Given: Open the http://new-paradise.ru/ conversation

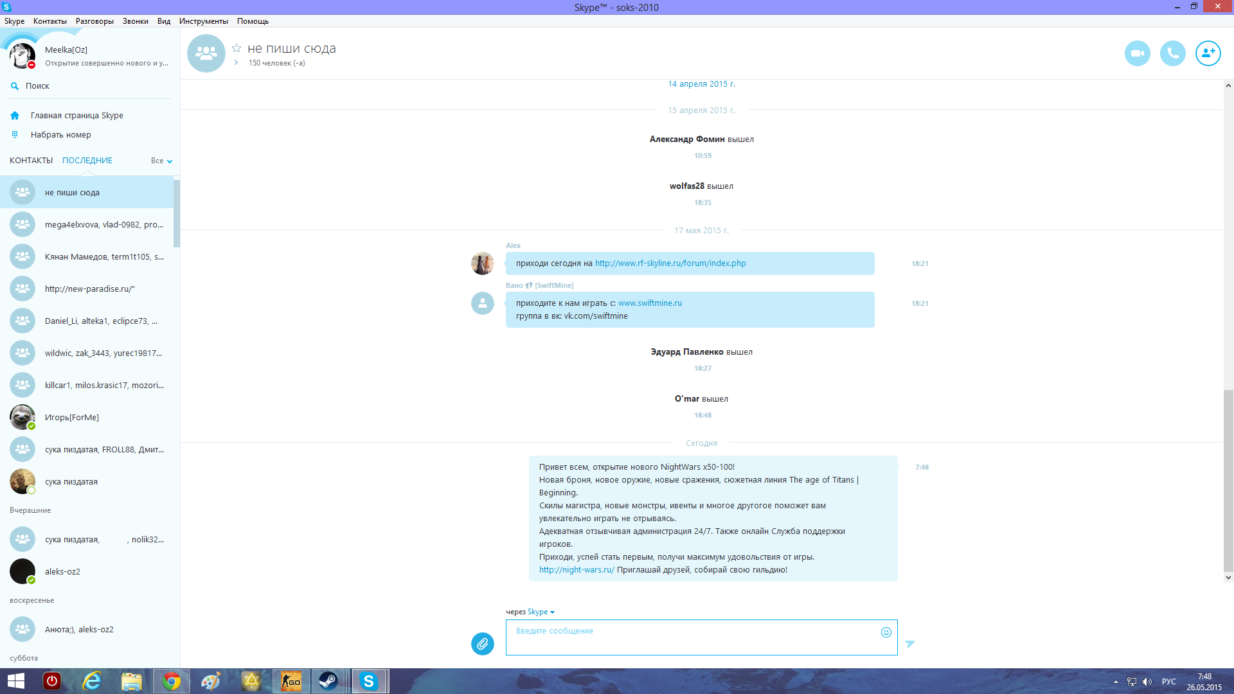Looking at the screenshot, I should click(x=87, y=289).
